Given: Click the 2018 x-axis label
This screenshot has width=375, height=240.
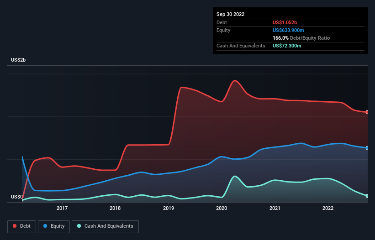Looking at the screenshot, I should [x=115, y=208].
